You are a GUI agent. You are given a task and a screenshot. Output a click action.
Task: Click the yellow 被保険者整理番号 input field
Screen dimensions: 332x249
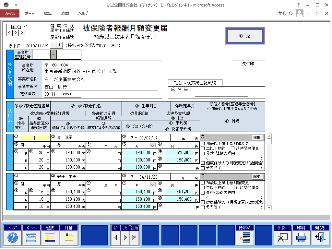pos(34,138)
